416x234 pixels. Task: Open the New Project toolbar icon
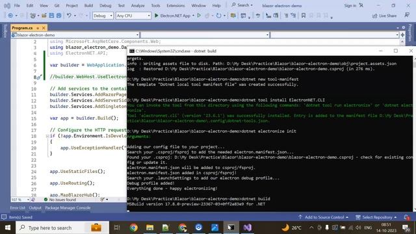33,16
